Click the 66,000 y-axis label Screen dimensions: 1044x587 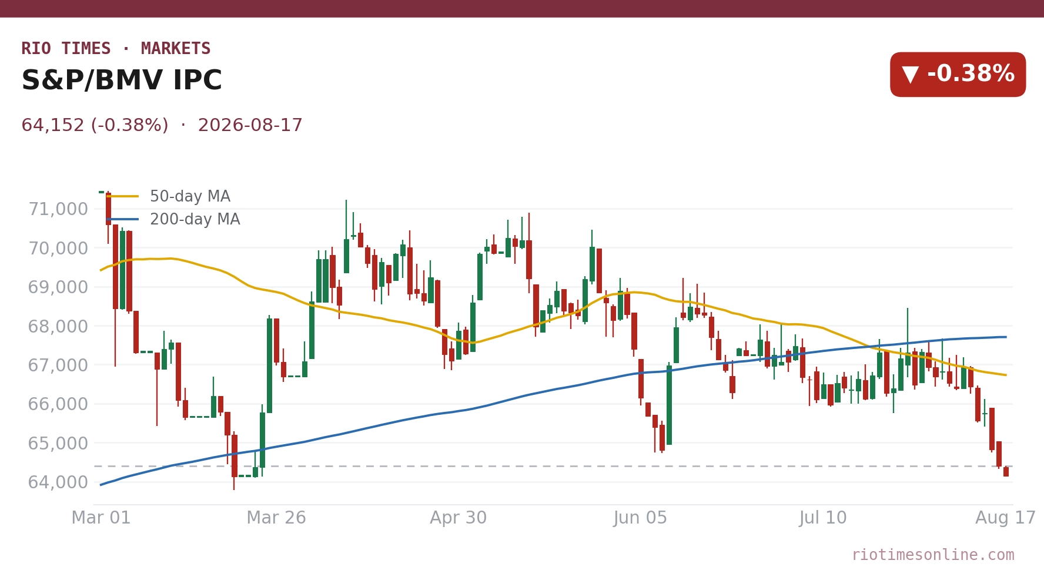[58, 404]
